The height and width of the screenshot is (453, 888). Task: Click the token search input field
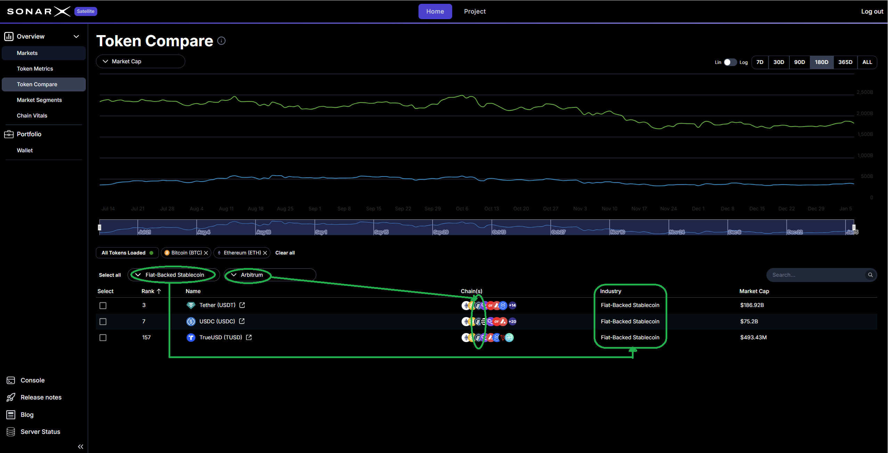tap(813, 275)
